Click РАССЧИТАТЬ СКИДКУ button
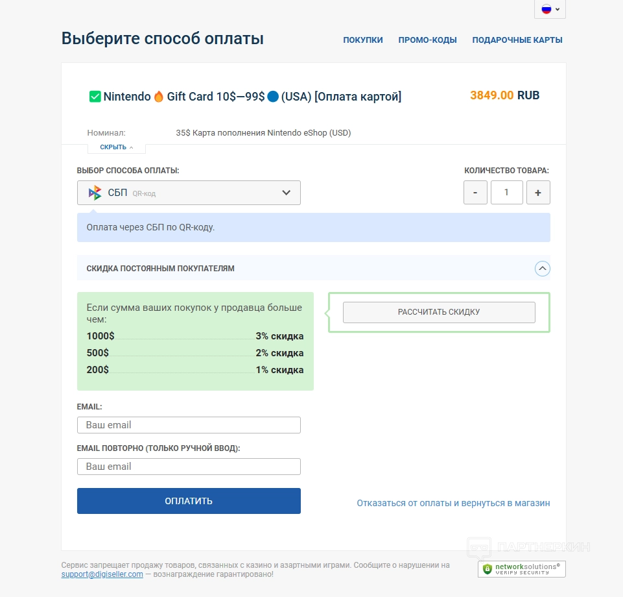This screenshot has width=623, height=597. pyautogui.click(x=439, y=312)
